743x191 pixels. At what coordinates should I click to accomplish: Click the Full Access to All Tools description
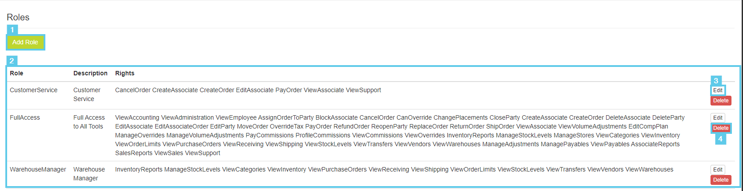tap(89, 122)
